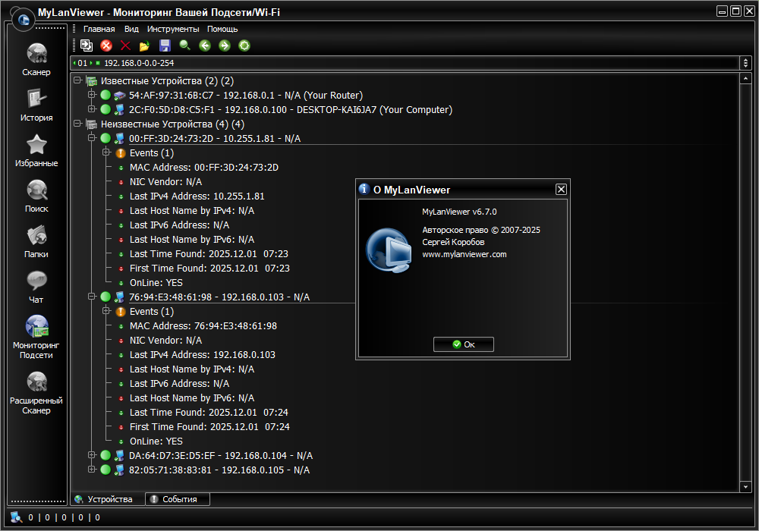The height and width of the screenshot is (531, 759).
Task: Switch to the События tab
Action: point(178,499)
